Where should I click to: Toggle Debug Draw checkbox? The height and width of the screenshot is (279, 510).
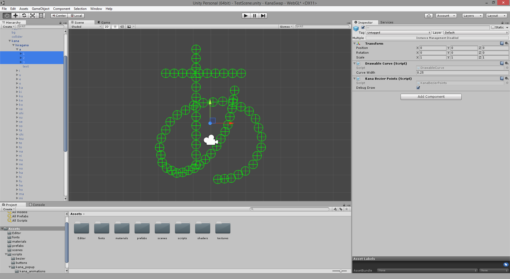tap(418, 88)
